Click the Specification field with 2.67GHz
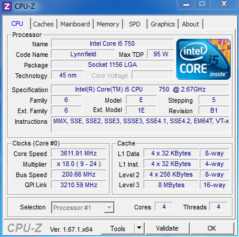 coord(140,89)
